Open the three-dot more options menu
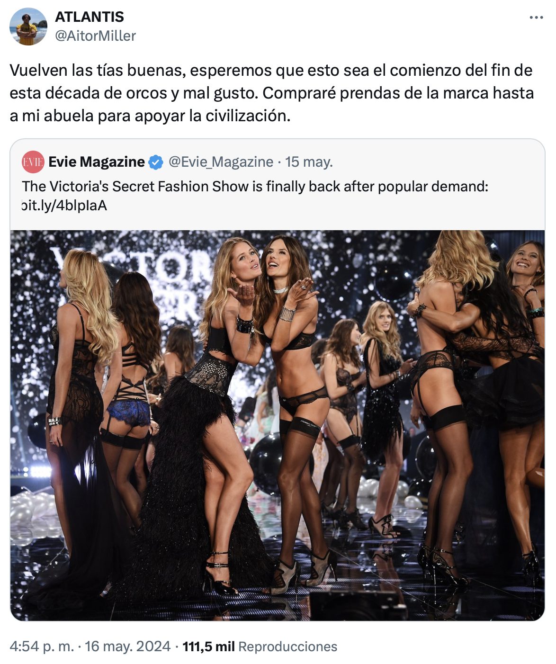The image size is (556, 664). 536,18
